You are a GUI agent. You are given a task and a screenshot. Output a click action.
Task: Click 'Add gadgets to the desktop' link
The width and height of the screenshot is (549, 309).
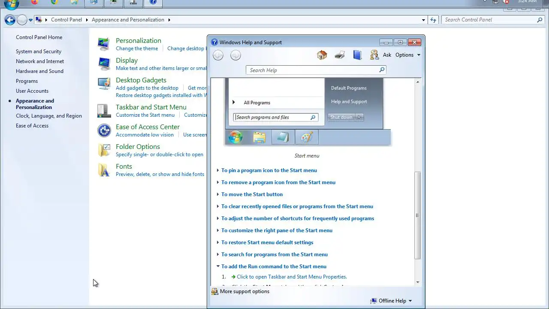pos(147,88)
